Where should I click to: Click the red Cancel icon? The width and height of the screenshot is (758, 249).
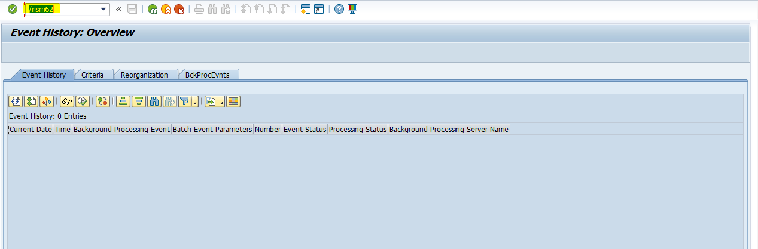click(x=179, y=10)
